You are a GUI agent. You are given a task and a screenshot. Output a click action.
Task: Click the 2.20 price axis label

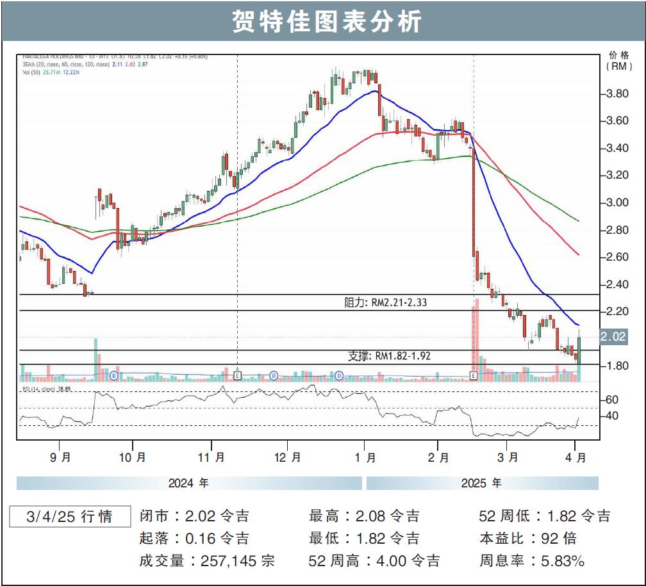617,311
